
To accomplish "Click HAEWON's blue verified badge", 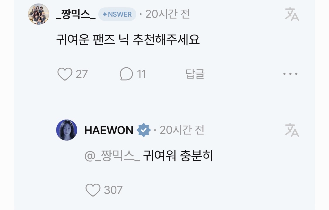I will [x=144, y=130].
